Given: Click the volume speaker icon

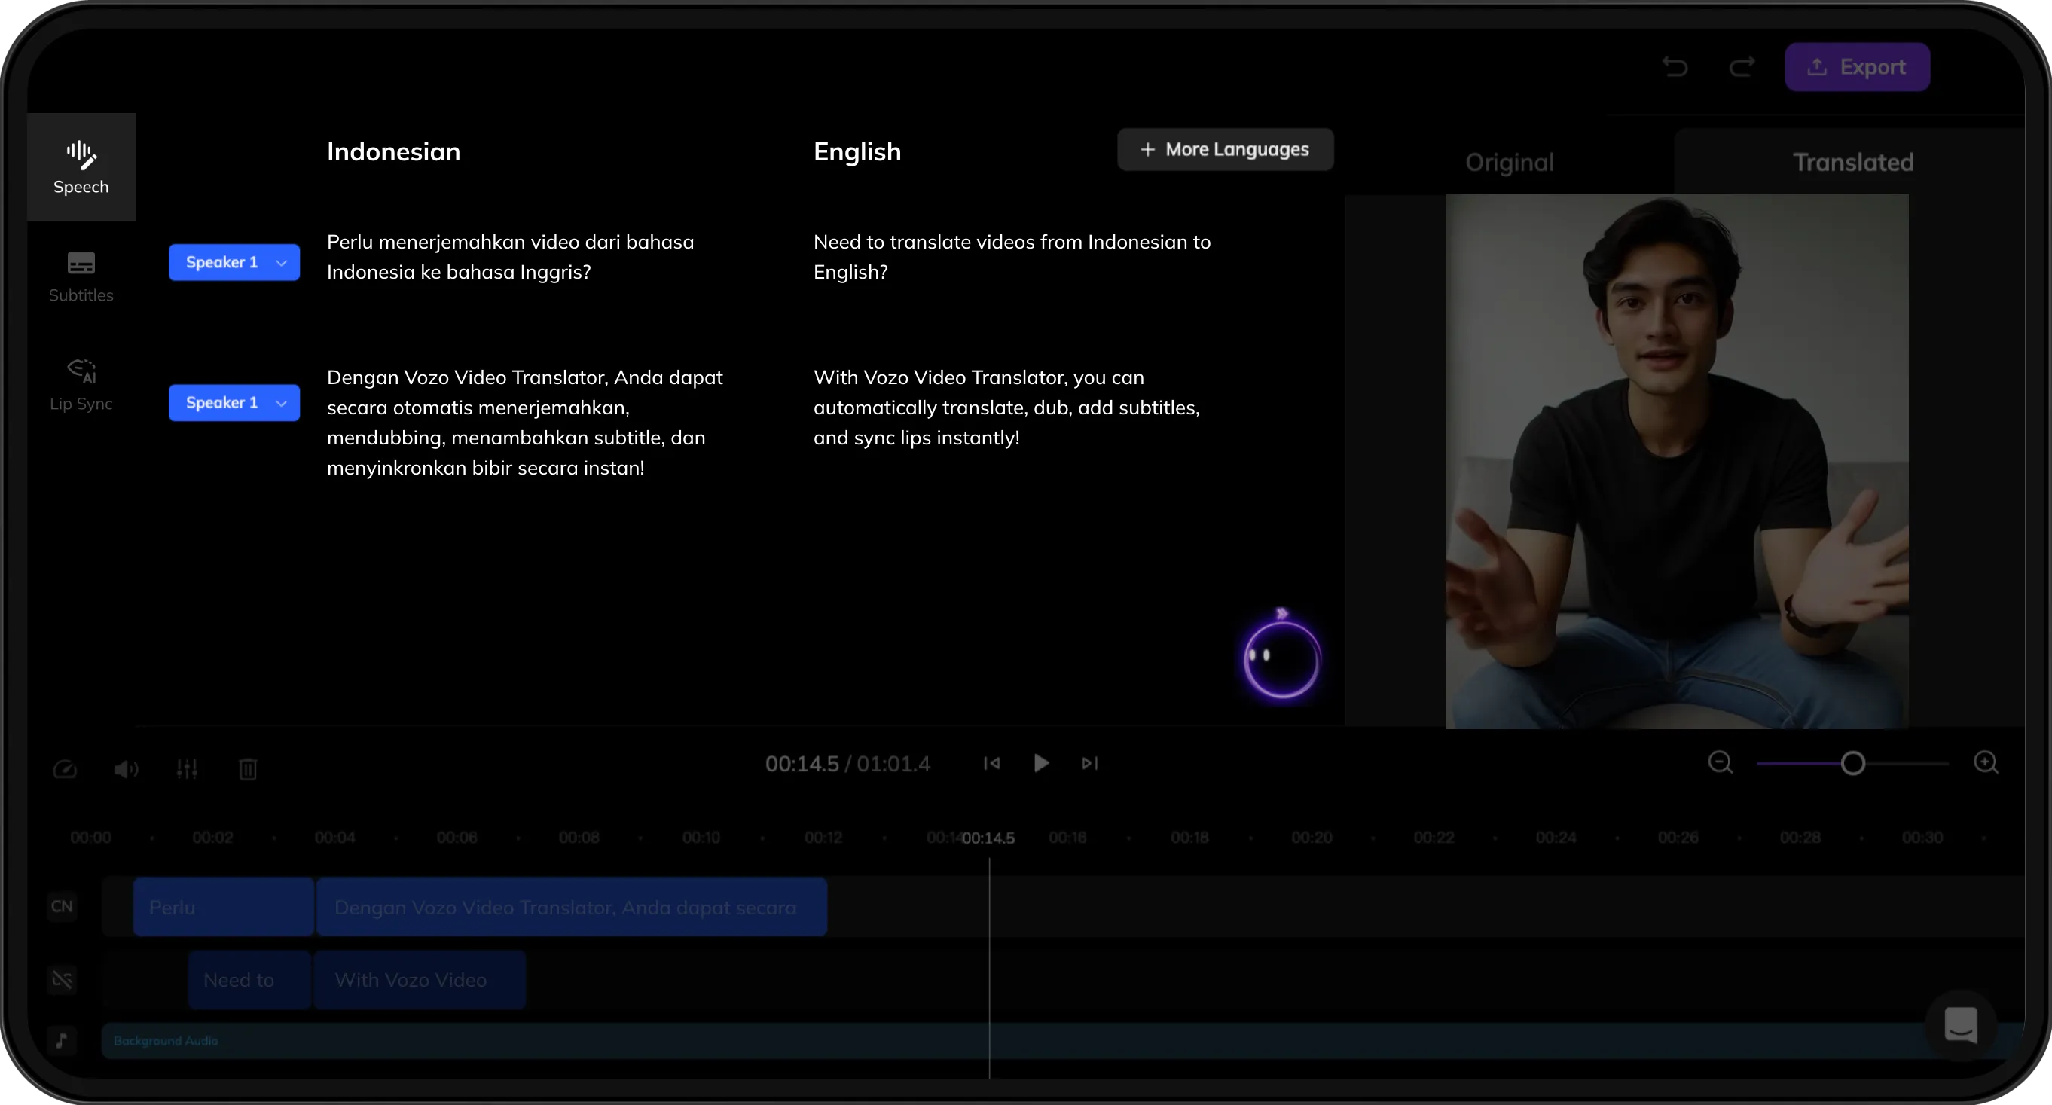Looking at the screenshot, I should click(x=126, y=769).
